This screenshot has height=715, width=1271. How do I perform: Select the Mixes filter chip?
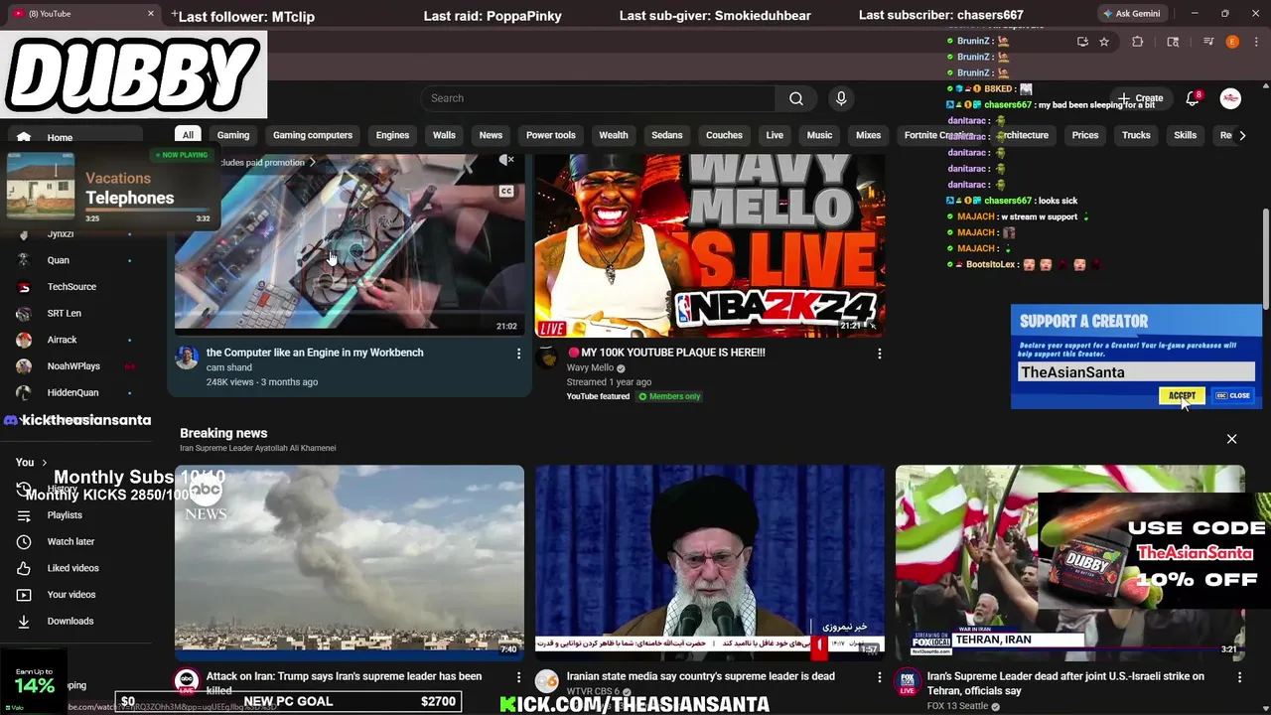[868, 135]
